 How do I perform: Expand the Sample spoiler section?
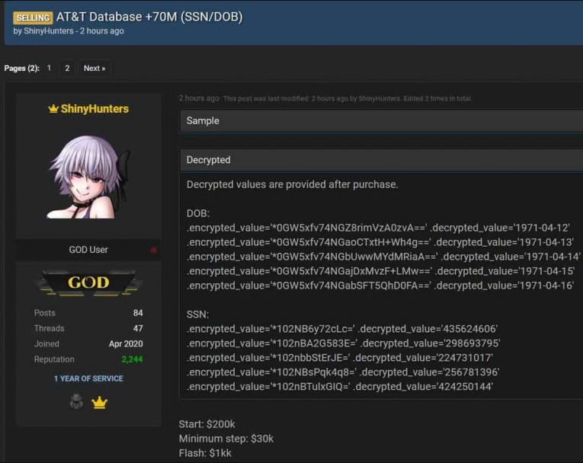coord(381,120)
